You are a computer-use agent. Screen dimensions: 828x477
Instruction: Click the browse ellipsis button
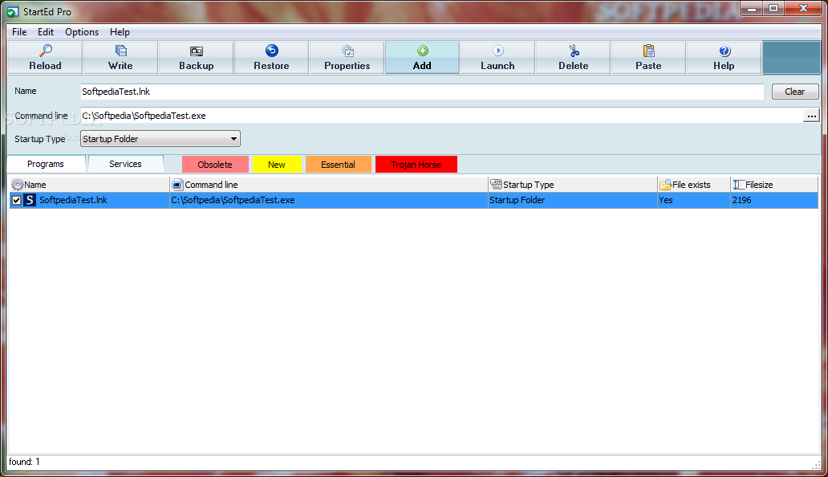coord(811,116)
